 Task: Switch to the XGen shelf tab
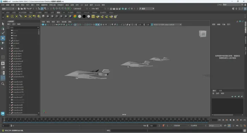(x=112, y=12)
